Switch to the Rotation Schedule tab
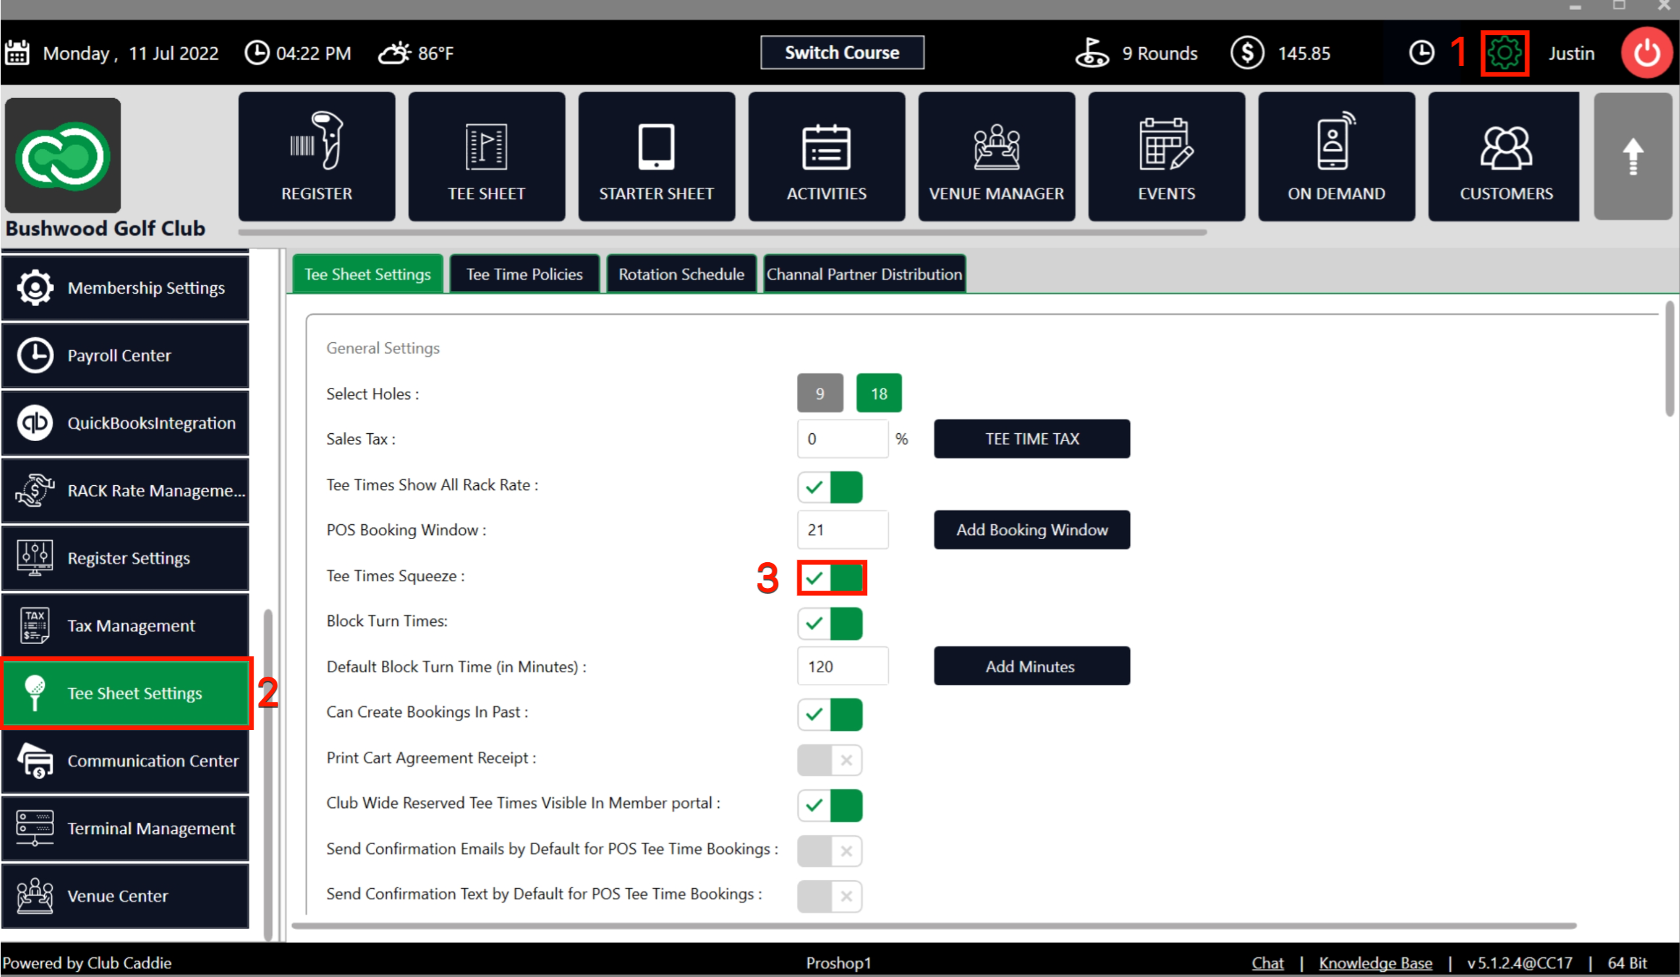 pyautogui.click(x=681, y=275)
